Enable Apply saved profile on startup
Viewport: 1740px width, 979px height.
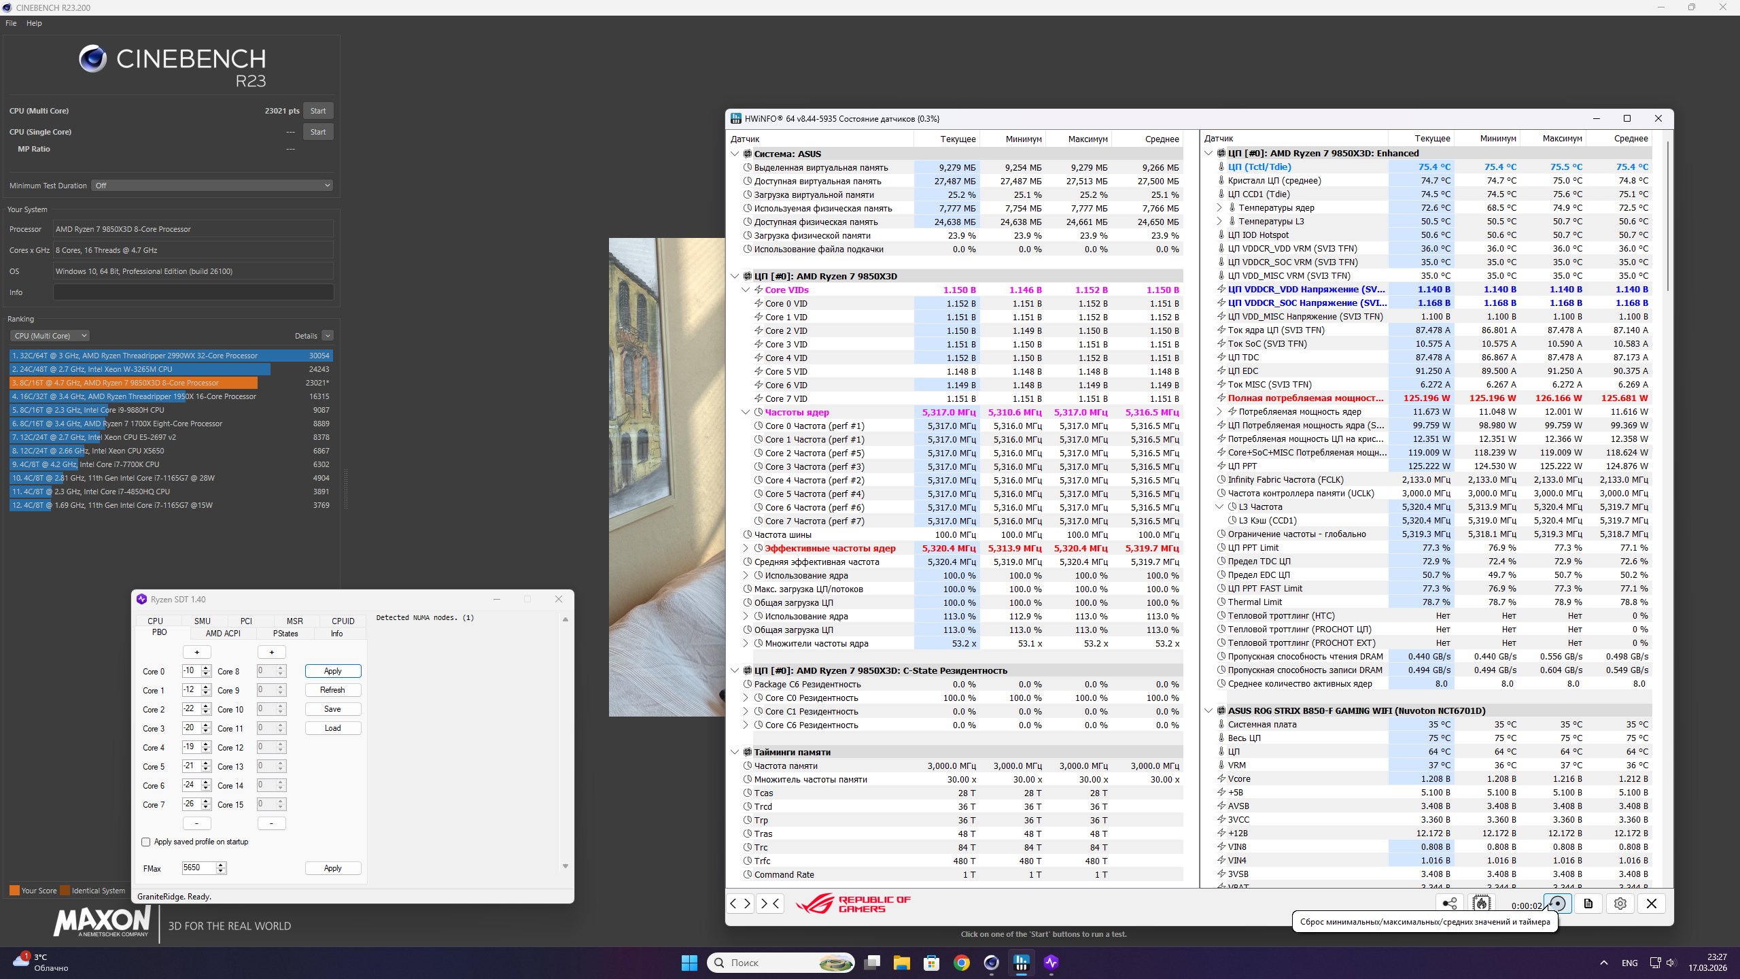[x=145, y=842]
